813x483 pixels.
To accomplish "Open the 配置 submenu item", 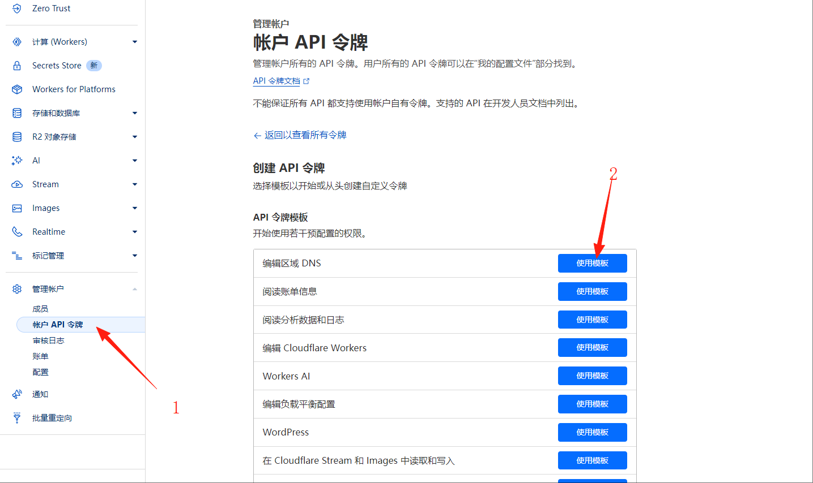I will (40, 372).
